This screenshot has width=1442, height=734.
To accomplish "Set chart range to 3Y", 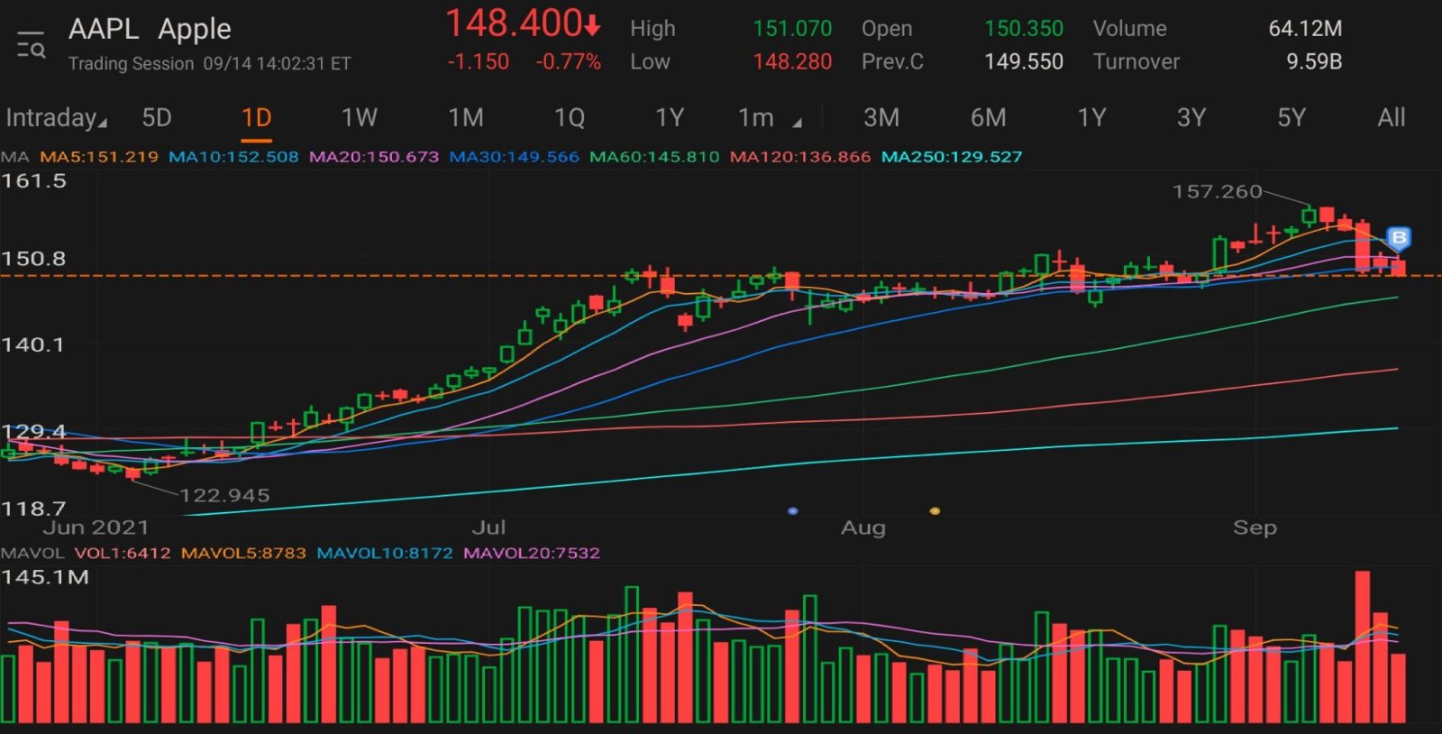I will 1191,118.
